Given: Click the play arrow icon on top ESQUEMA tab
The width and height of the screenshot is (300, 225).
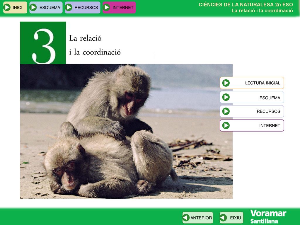Looking at the screenshot, I should pyautogui.click(x=33, y=7).
